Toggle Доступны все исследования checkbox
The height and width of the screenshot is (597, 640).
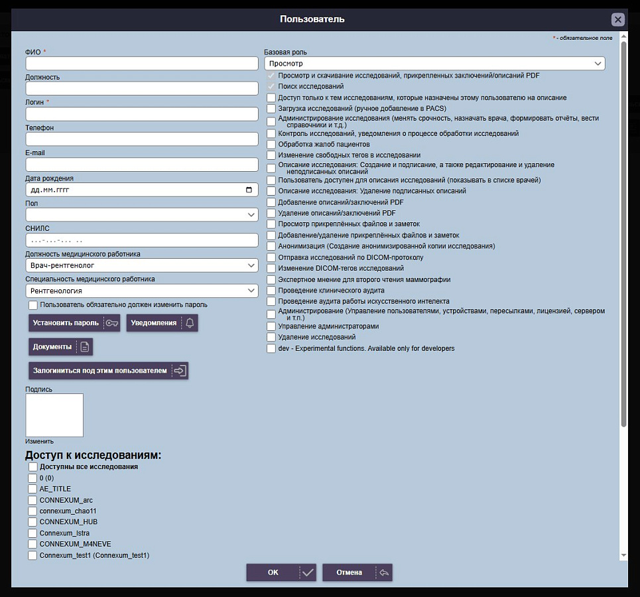coord(32,467)
